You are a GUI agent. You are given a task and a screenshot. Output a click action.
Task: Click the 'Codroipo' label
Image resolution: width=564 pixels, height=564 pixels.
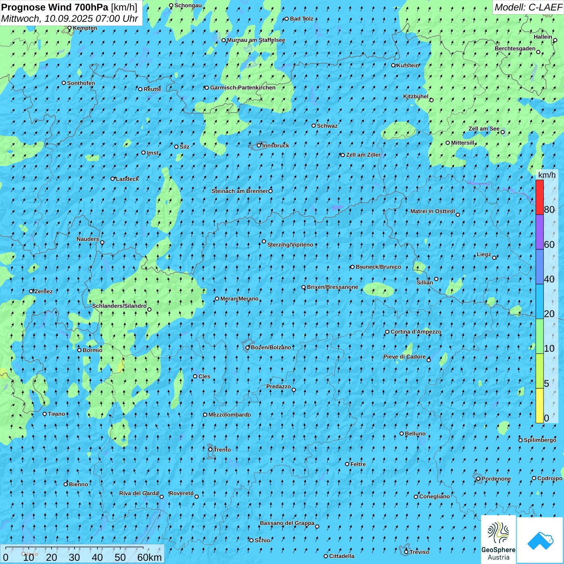click(x=550, y=478)
